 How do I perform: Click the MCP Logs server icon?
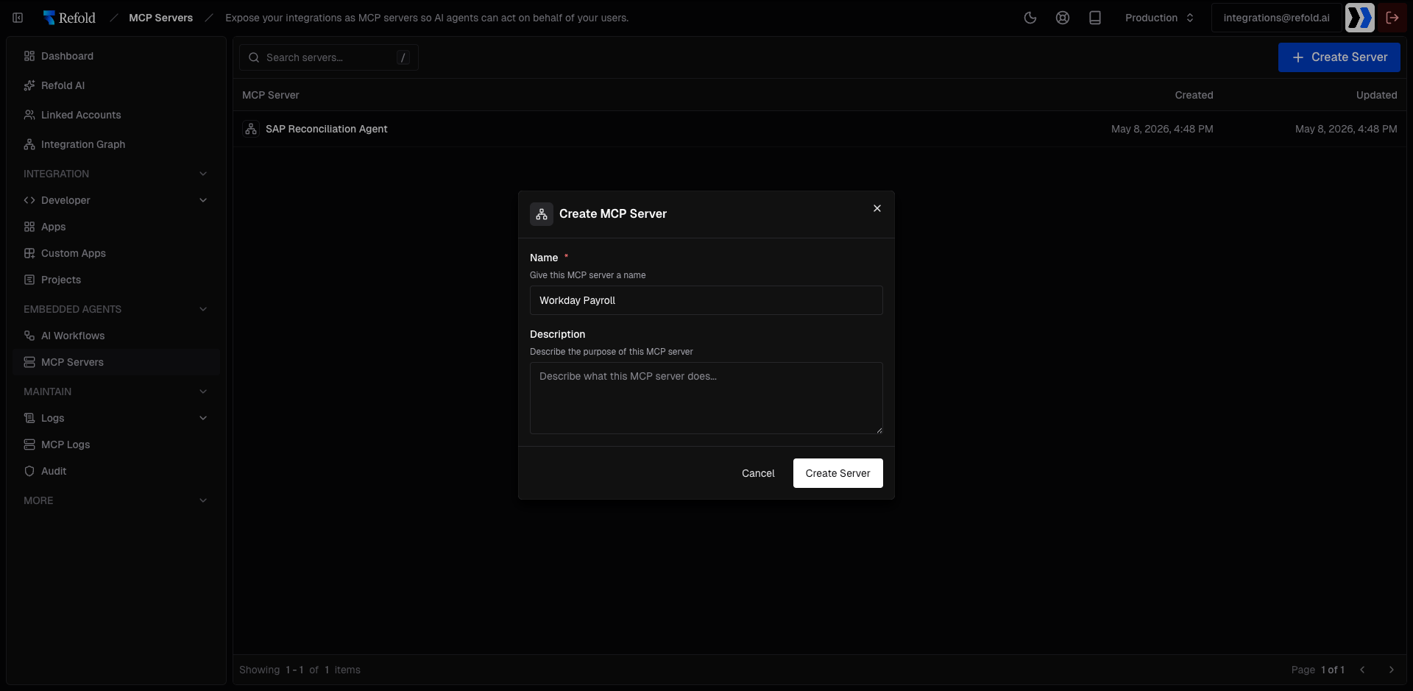click(29, 444)
